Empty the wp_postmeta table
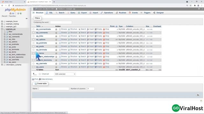 [x=98, y=43]
